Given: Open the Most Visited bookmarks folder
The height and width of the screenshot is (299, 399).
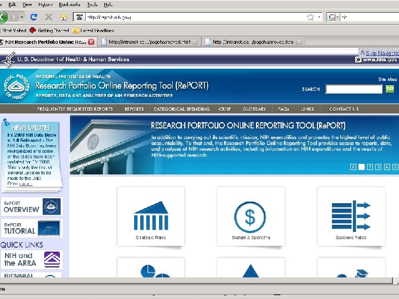Looking at the screenshot, I should 14,30.
